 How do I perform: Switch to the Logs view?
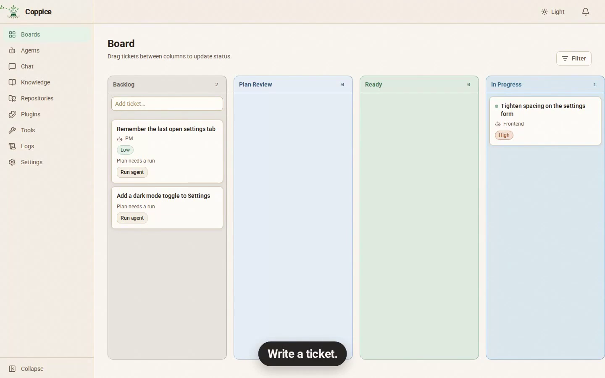[x=47, y=146]
